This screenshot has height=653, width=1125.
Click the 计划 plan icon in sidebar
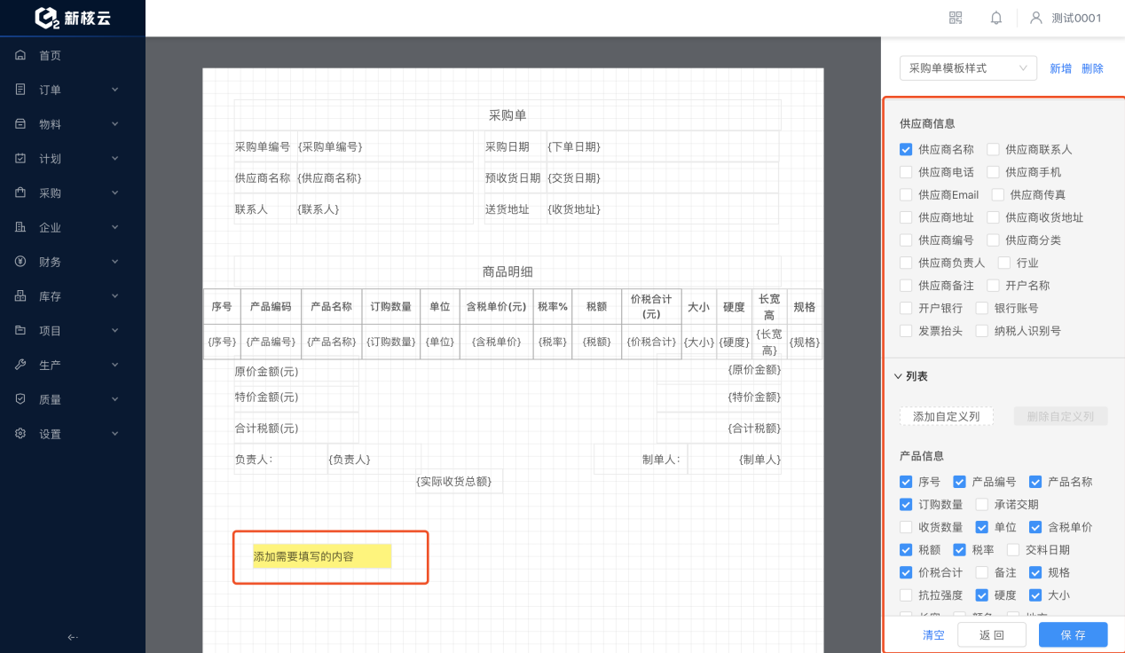[20, 158]
